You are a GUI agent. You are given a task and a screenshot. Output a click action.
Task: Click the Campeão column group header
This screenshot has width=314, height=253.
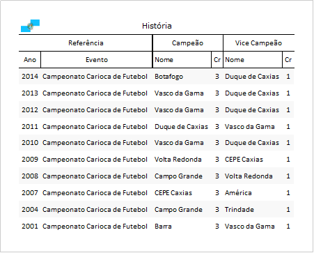(x=187, y=43)
